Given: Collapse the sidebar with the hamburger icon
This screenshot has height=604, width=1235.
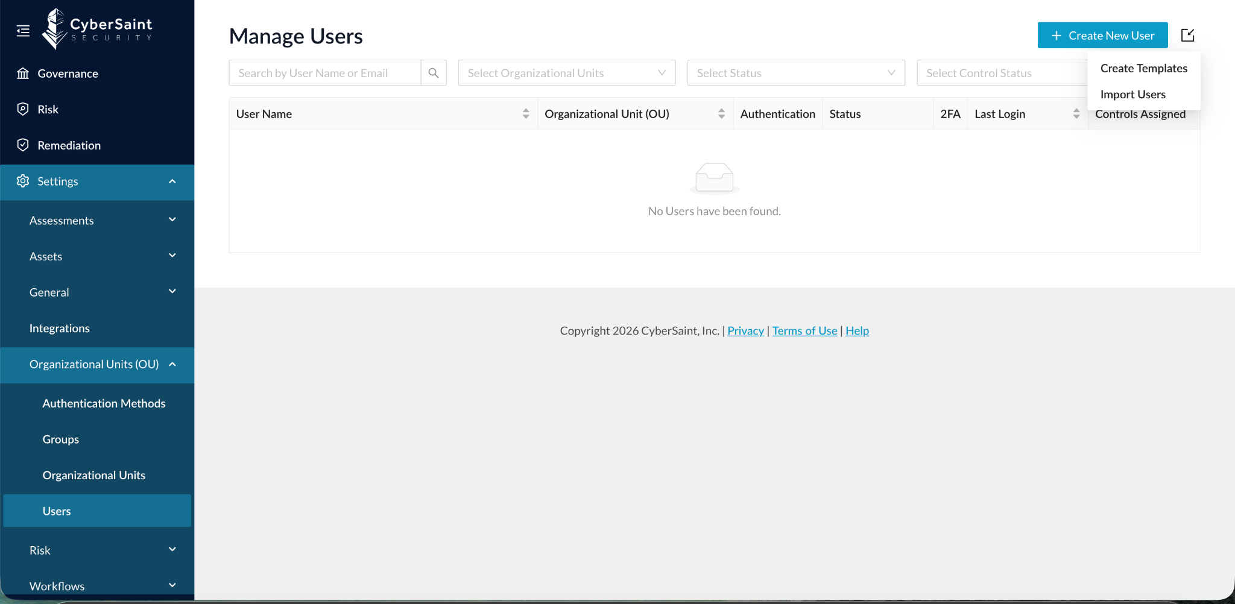Looking at the screenshot, I should [x=23, y=31].
